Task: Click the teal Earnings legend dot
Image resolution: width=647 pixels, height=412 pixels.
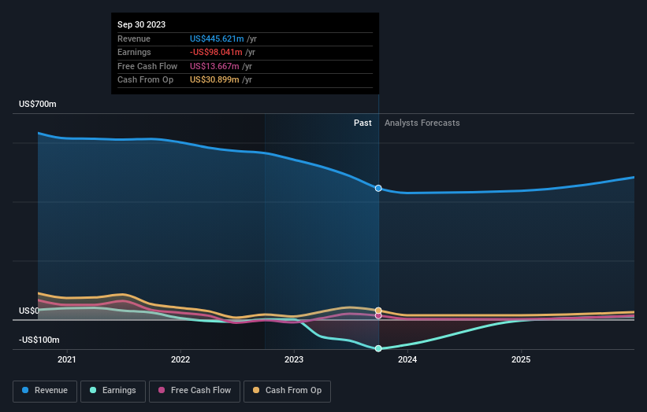Action: point(93,390)
